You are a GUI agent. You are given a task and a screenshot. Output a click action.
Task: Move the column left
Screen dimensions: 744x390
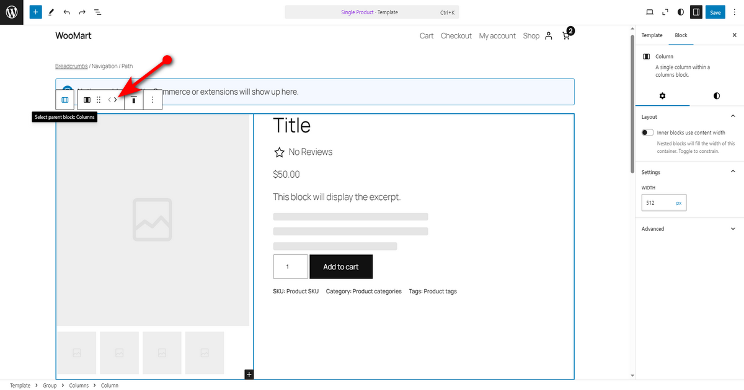(x=110, y=100)
